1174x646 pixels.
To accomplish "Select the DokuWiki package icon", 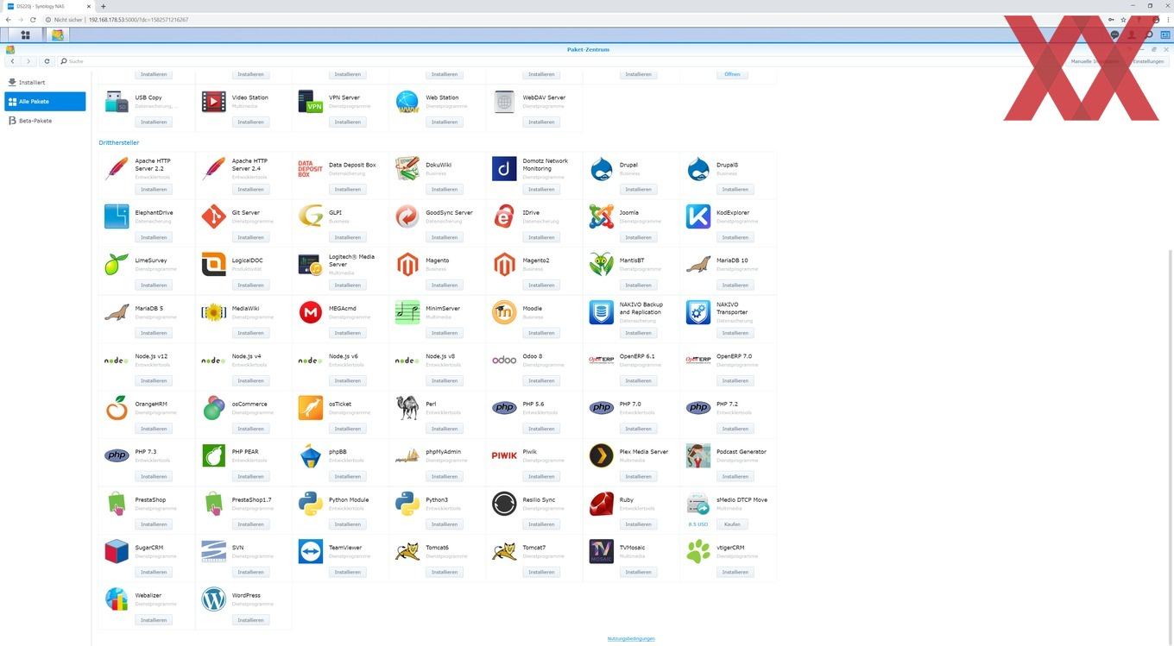I will pyautogui.click(x=407, y=168).
